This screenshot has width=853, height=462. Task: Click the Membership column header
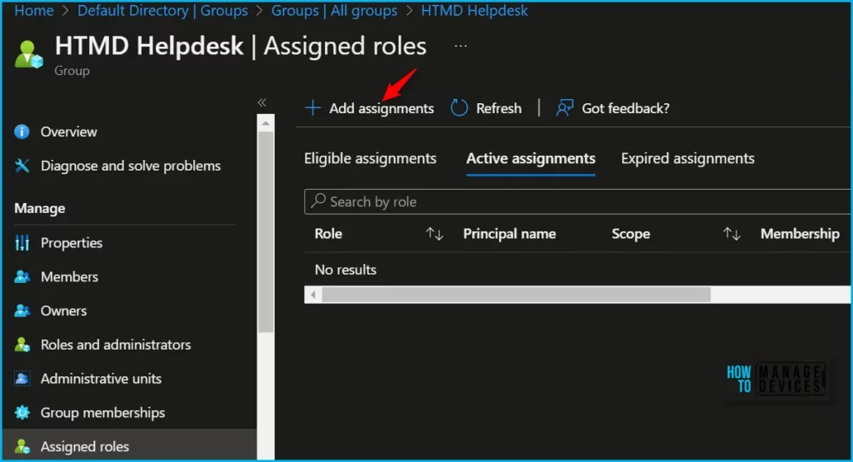pos(800,234)
